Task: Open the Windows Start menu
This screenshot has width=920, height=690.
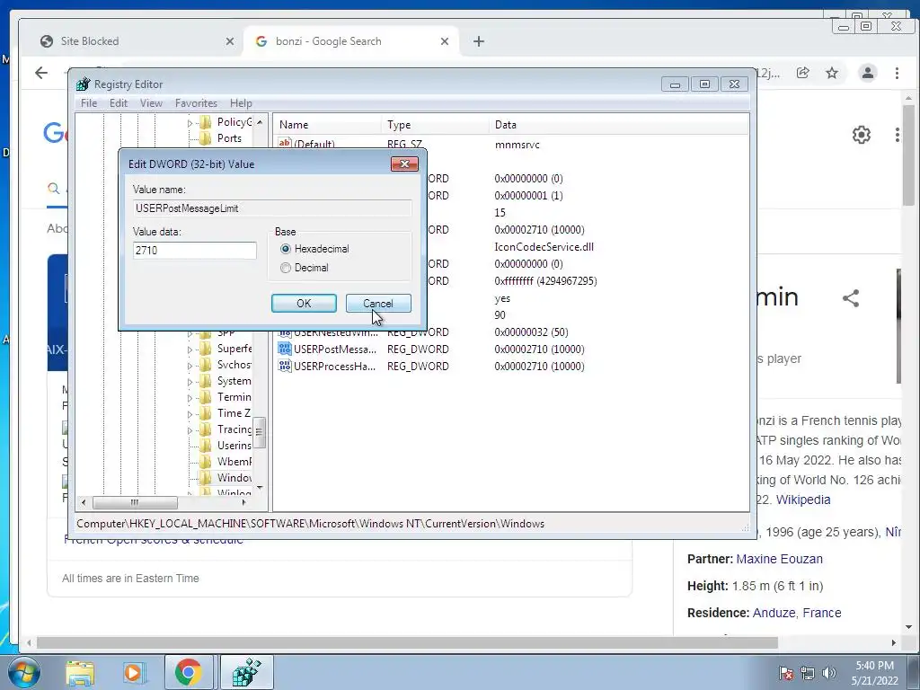Action: click(22, 672)
